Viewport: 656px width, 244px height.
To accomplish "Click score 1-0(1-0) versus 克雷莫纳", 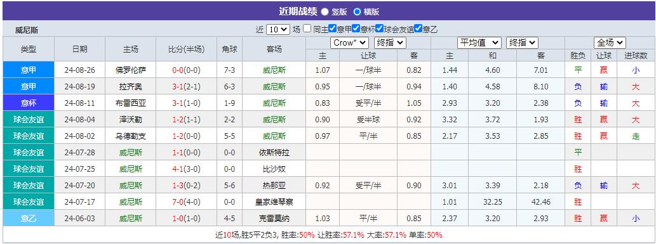I will [186, 218].
